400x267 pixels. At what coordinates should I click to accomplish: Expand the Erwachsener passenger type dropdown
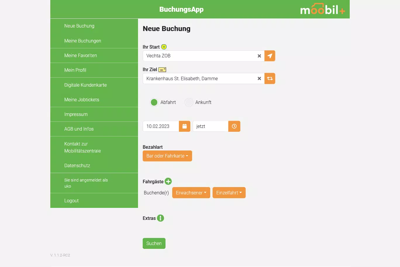[x=191, y=193]
